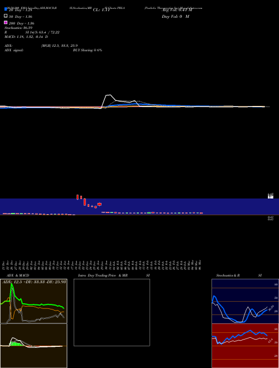Open the ADX indicator chart panel

tap(33, 301)
